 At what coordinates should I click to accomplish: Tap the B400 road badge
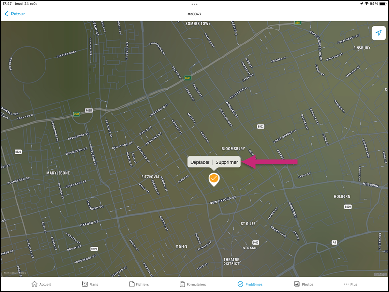click(x=348, y=207)
